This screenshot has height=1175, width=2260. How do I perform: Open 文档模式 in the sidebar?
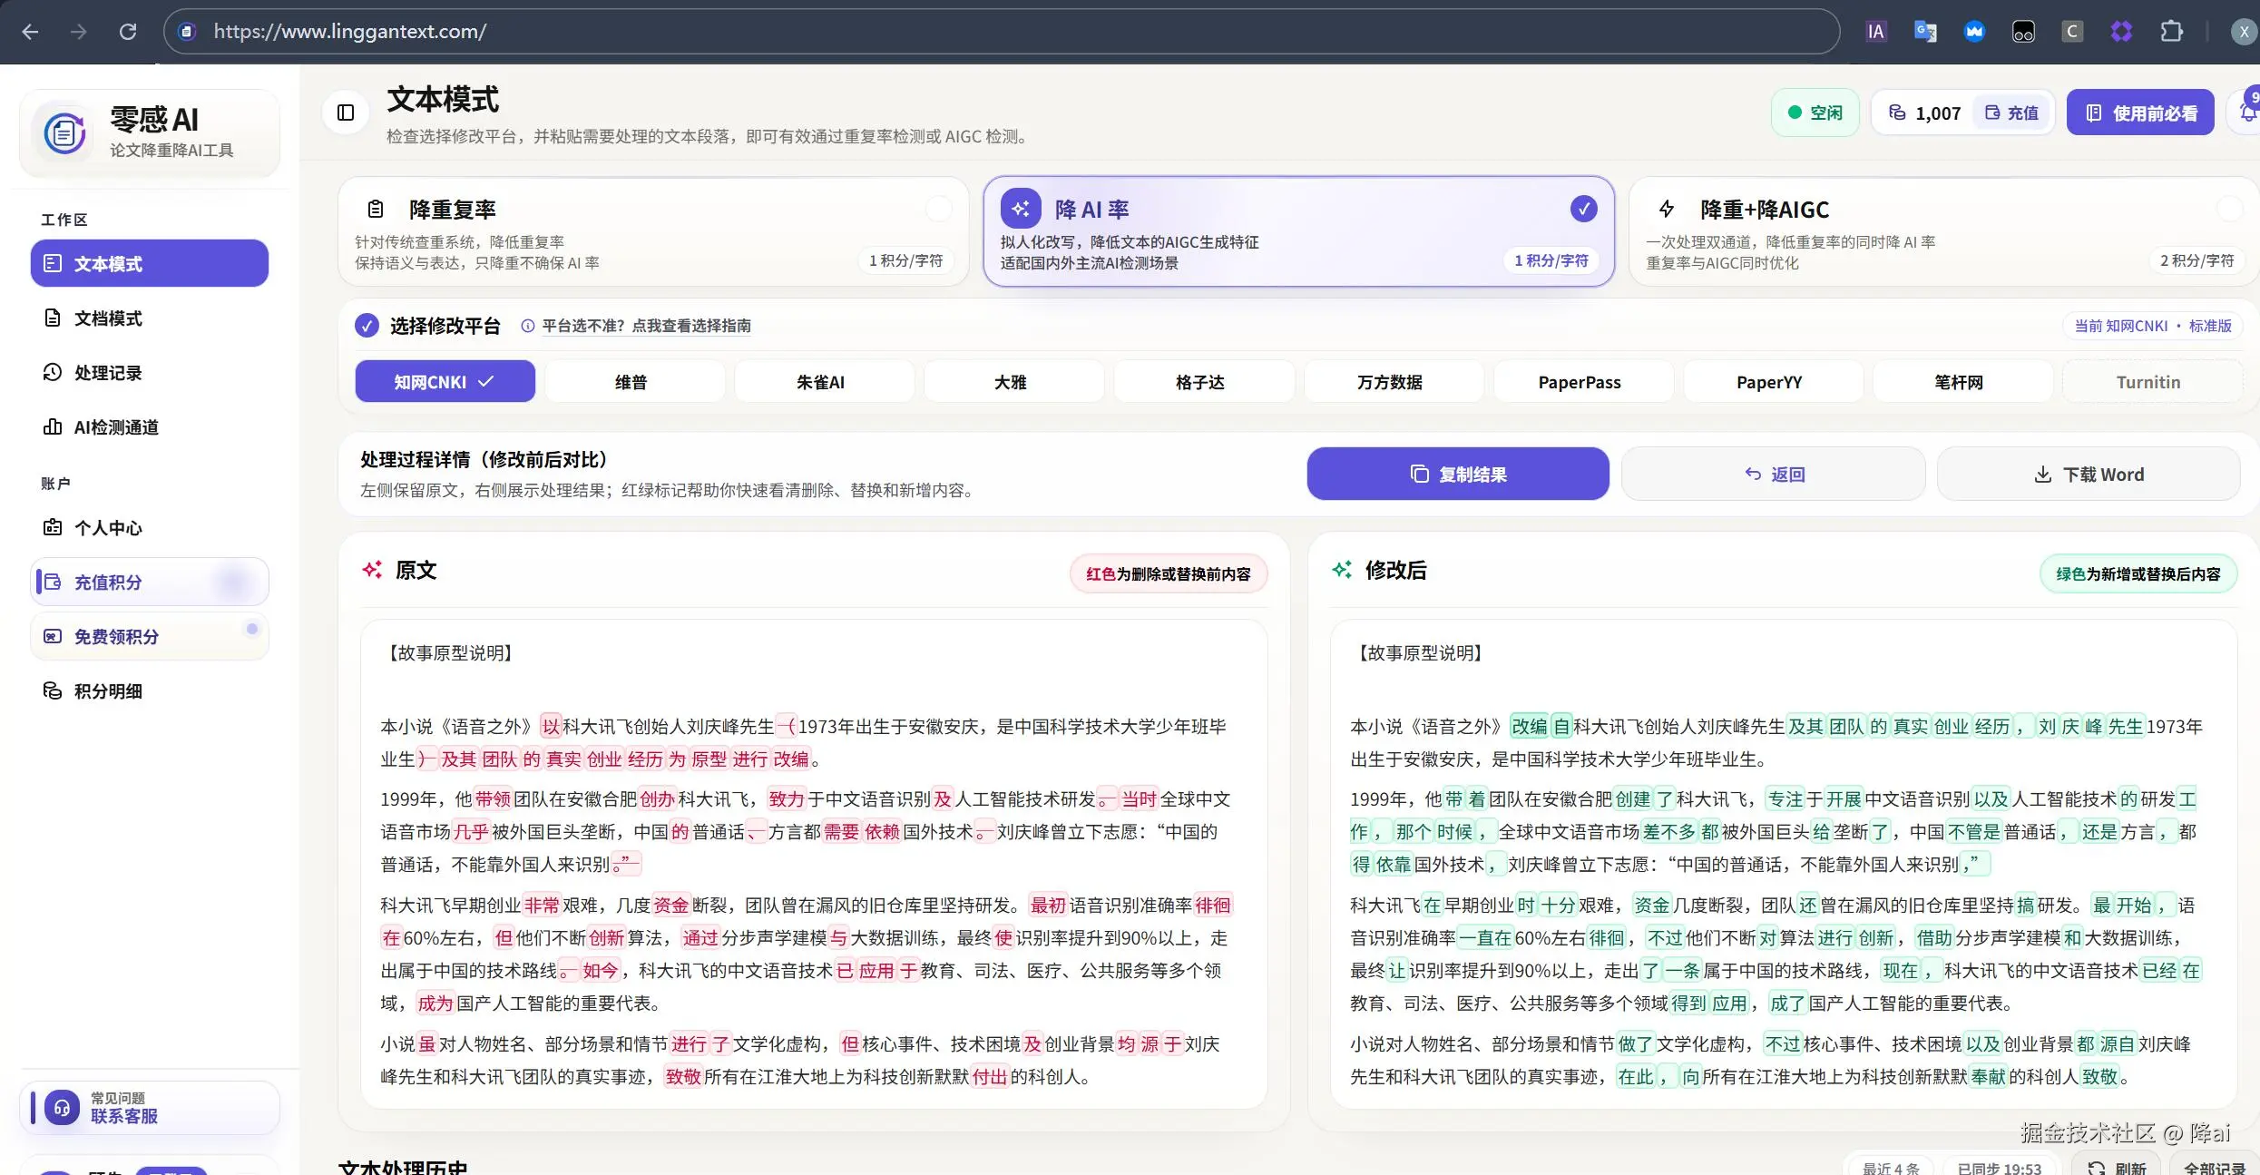pyautogui.click(x=150, y=318)
